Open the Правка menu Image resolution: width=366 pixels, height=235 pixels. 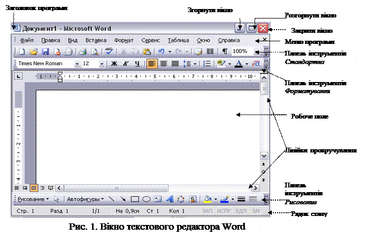click(51, 40)
